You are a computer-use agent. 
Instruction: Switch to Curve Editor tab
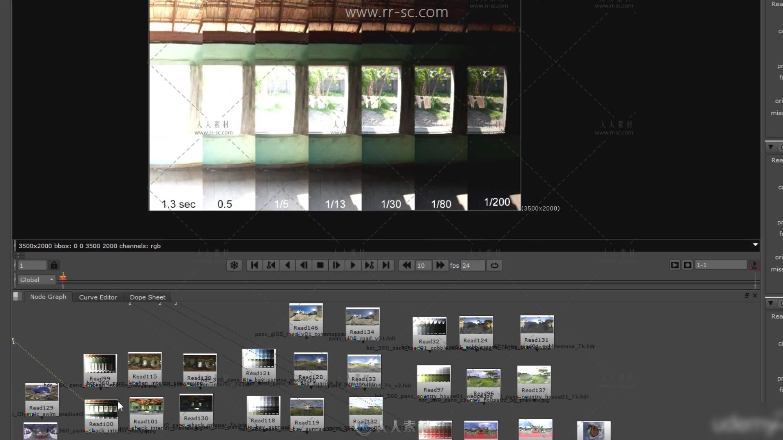point(98,297)
